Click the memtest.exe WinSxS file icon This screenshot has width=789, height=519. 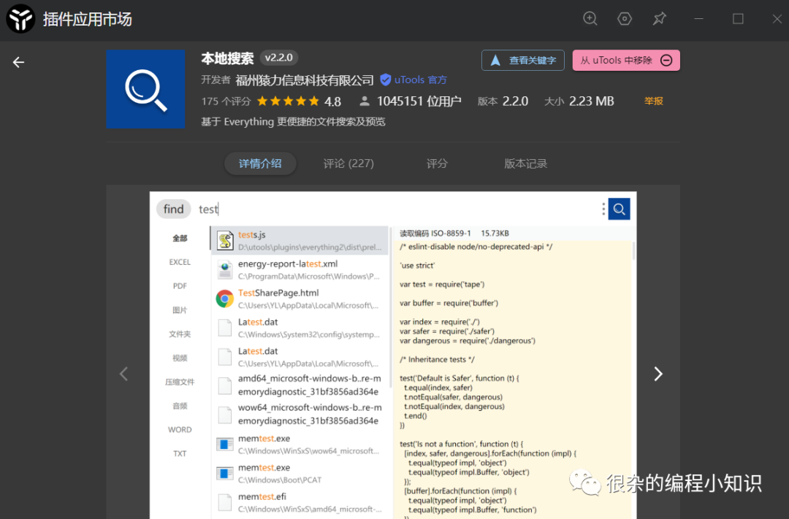225,444
